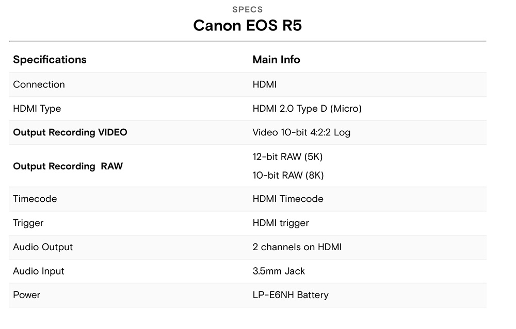Click the 3.5mm Jack value
This screenshot has height=329, width=516.
coord(279,271)
